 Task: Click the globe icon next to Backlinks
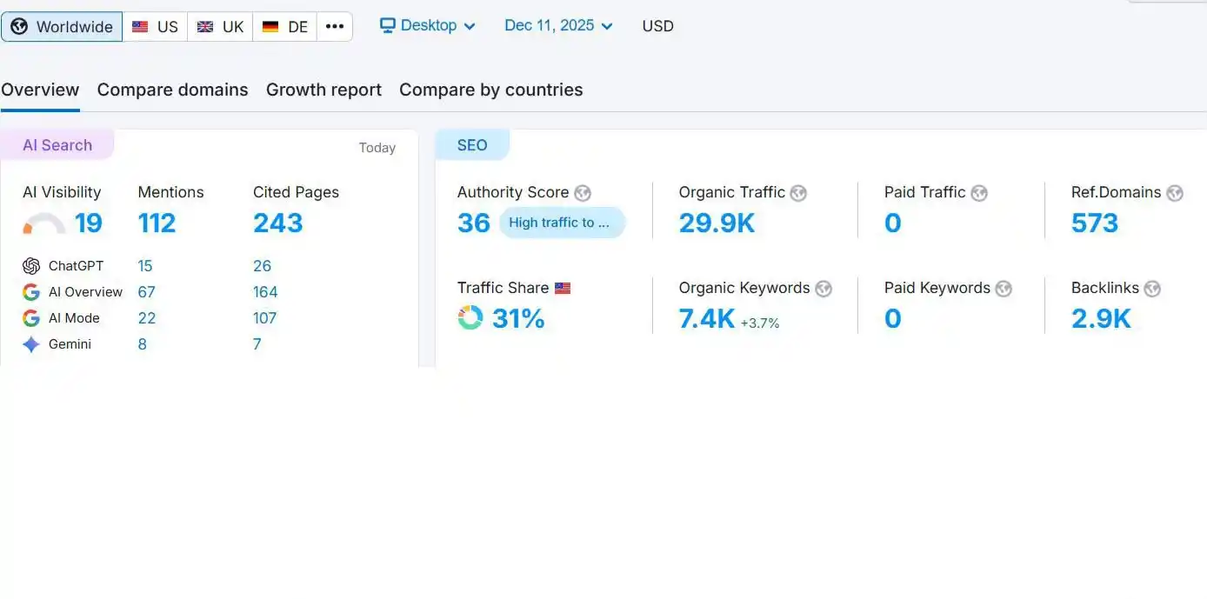pos(1153,289)
